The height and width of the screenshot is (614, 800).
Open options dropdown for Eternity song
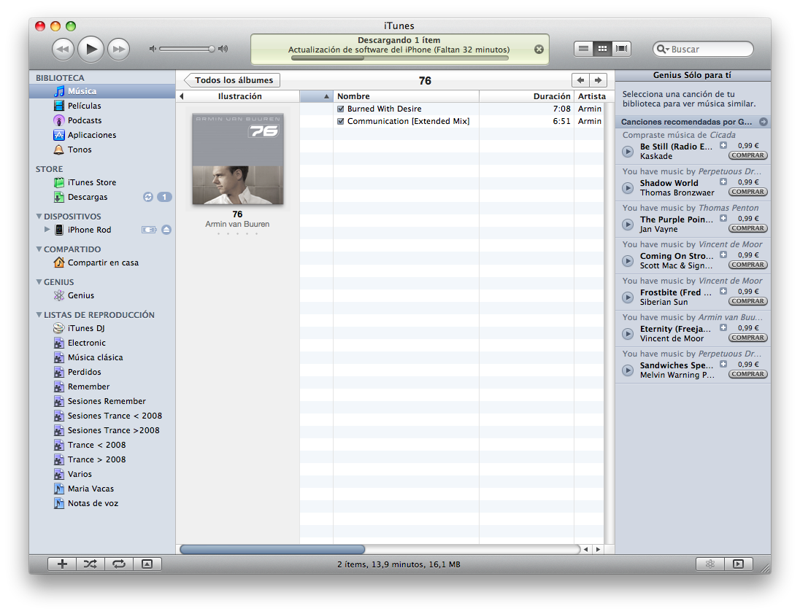pyautogui.click(x=723, y=327)
